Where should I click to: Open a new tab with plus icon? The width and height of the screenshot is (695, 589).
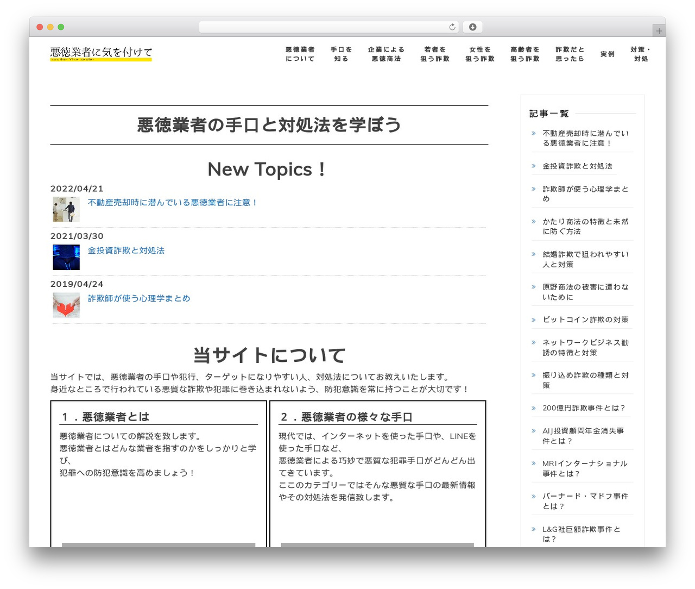[659, 31]
